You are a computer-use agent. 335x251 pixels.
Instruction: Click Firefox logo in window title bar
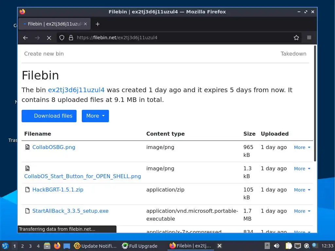pos(22,11)
